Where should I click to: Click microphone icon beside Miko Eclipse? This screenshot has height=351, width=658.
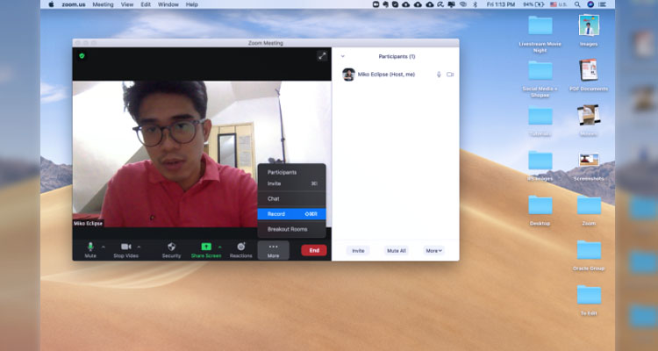[x=439, y=75]
